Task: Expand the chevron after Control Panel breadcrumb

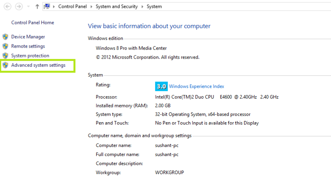Action: coord(91,7)
